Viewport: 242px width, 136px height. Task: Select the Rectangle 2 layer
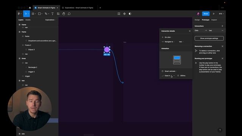tap(33, 67)
